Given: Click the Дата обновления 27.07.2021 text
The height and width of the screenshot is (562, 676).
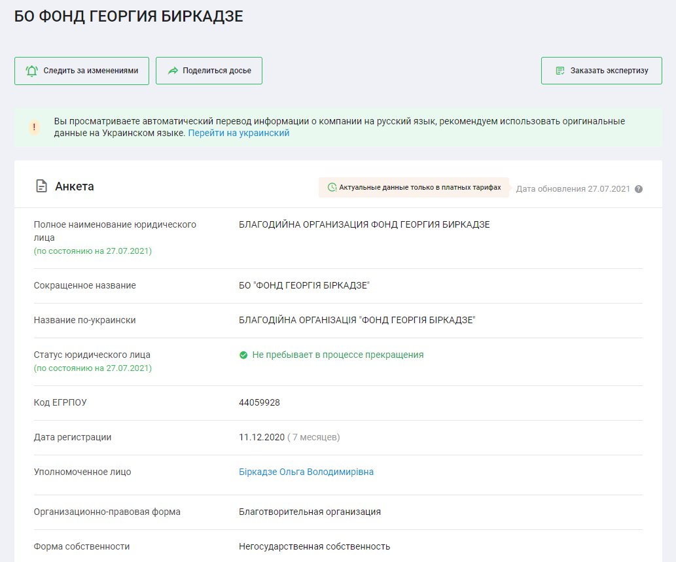Looking at the screenshot, I should 573,189.
